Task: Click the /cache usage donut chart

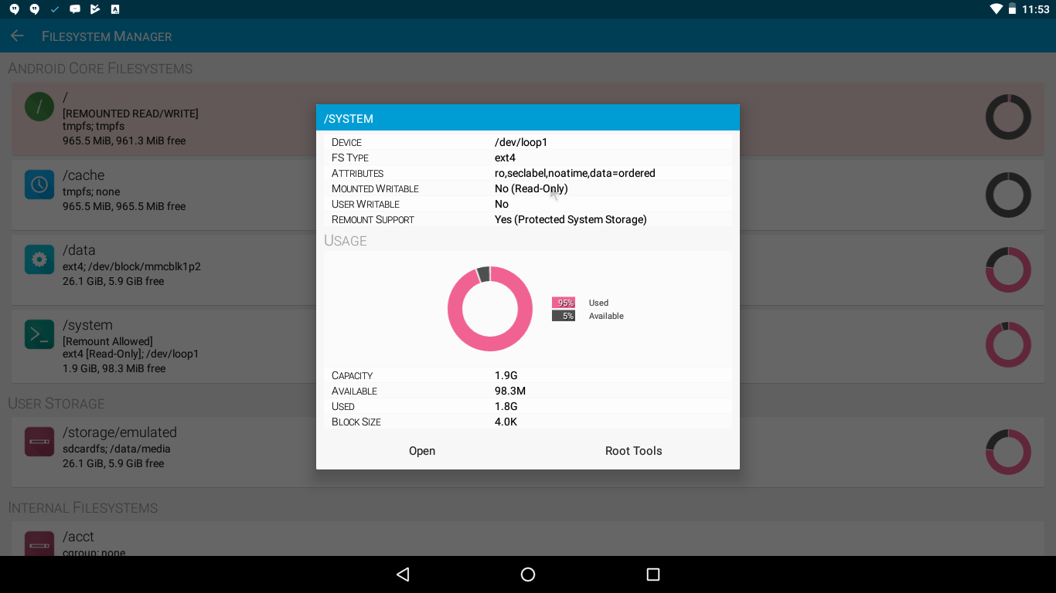Action: point(1008,195)
